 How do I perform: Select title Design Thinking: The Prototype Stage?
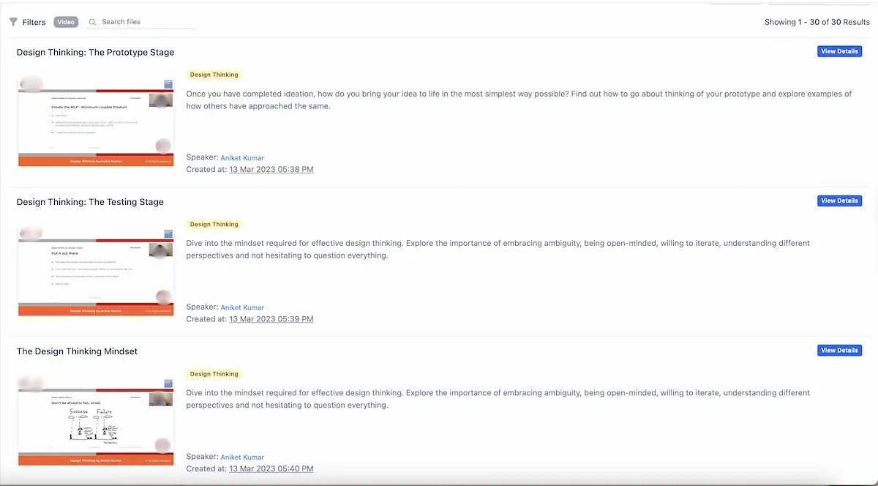96,52
